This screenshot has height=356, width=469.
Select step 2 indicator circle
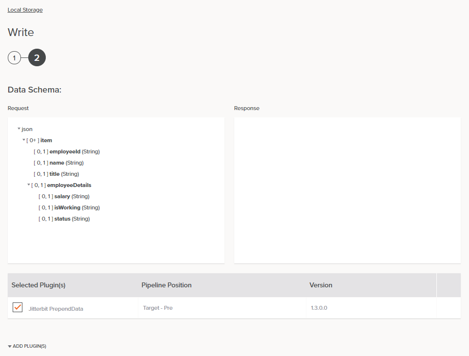[37, 57]
